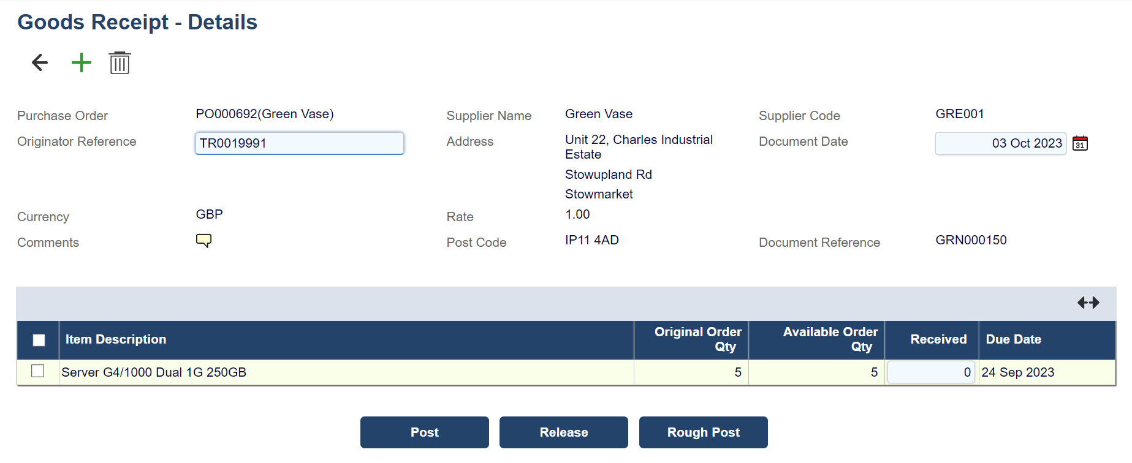The width and height of the screenshot is (1132, 463).
Task: Click the Rough Post button
Action: tap(703, 432)
